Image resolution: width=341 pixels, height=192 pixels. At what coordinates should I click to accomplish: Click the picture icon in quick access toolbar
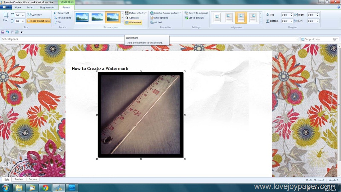pyautogui.click(x=17, y=32)
